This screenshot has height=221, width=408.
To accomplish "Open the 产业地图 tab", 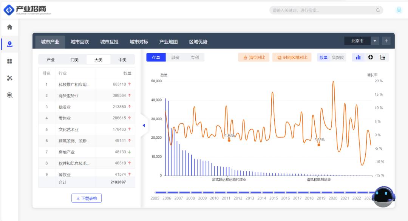I will 168,42.
